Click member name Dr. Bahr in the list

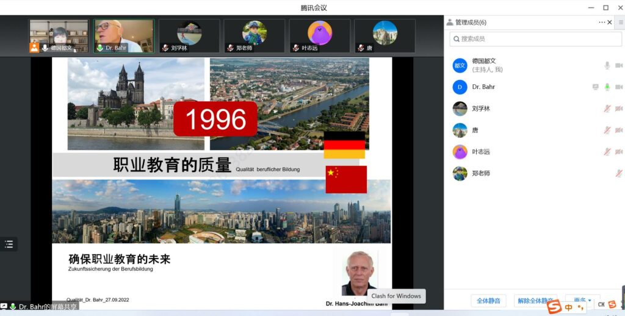(483, 87)
